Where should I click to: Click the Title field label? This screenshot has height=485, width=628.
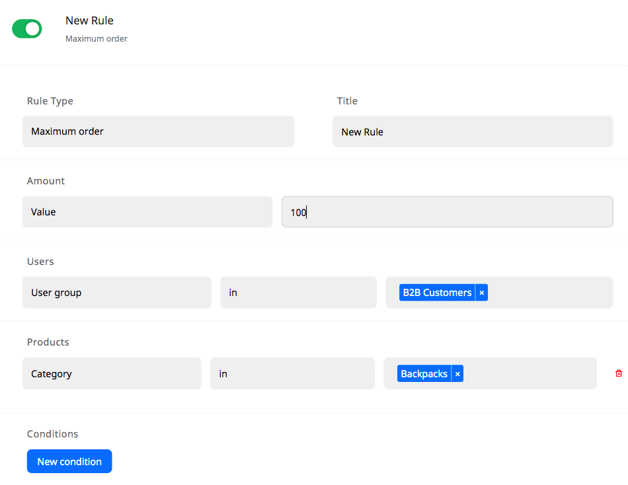pos(347,101)
